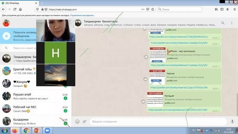Open the Firefox hamburger menu
238x134 pixels.
click(235, 9)
